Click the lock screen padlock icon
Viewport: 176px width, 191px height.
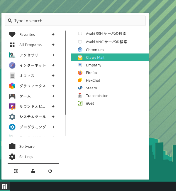[33, 171]
